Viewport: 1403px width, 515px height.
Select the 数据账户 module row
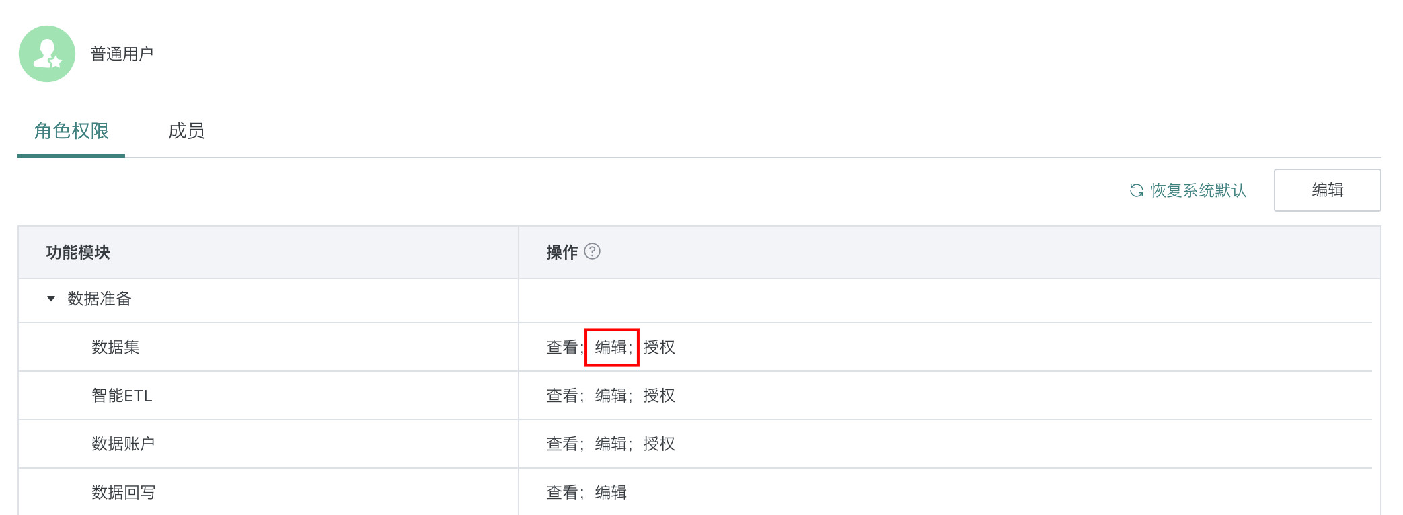click(x=123, y=444)
